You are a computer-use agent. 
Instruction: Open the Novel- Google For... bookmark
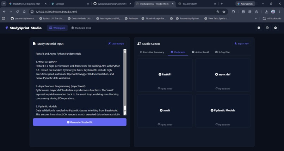pos(154,18)
